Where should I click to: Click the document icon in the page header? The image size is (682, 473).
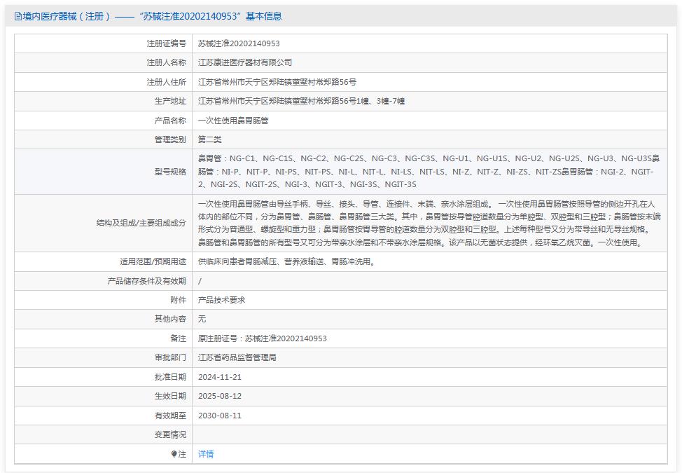point(18,16)
